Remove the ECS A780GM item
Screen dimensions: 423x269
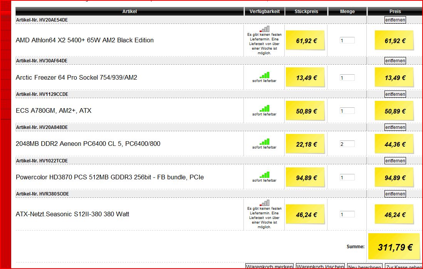[395, 94]
